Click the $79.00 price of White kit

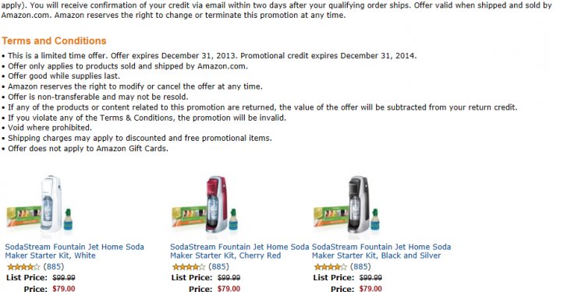64,289
